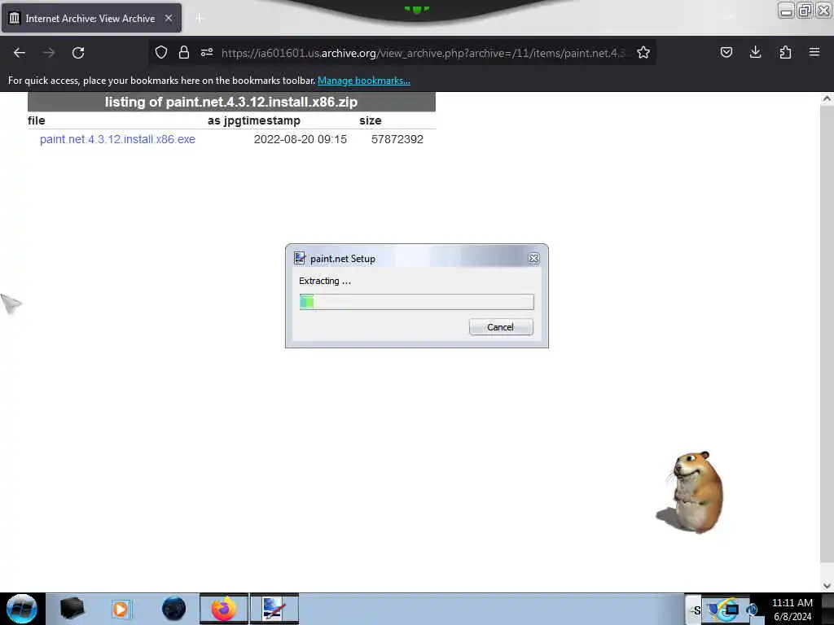The width and height of the screenshot is (834, 625).
Task: Close the Internet Archive tab
Action: coord(169,18)
